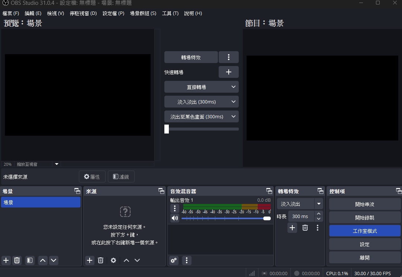Open the 淡入淡出 transition type dropdown
This screenshot has width=402, height=277.
point(318,204)
